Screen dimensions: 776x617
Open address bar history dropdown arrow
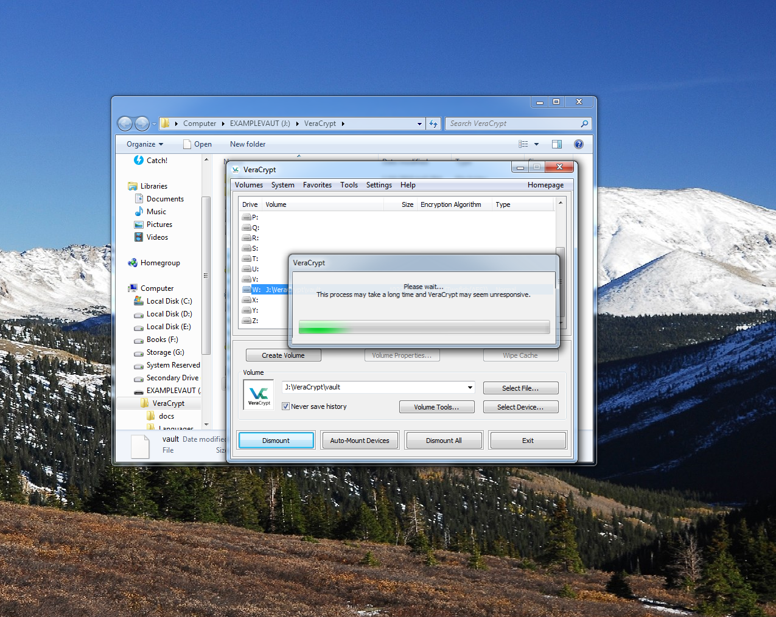tap(419, 124)
